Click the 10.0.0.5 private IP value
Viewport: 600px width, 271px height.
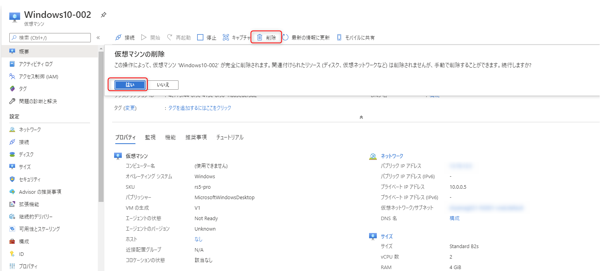coord(458,187)
